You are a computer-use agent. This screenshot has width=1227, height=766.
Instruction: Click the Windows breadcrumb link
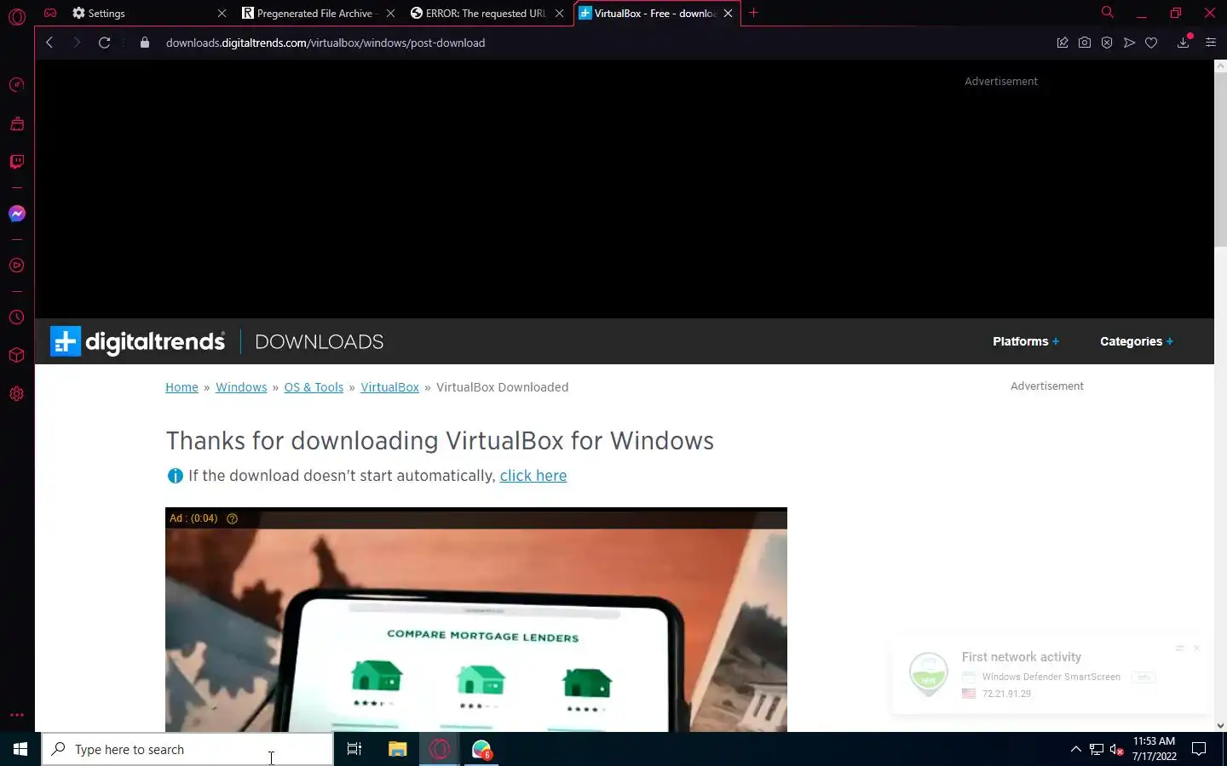tap(241, 387)
